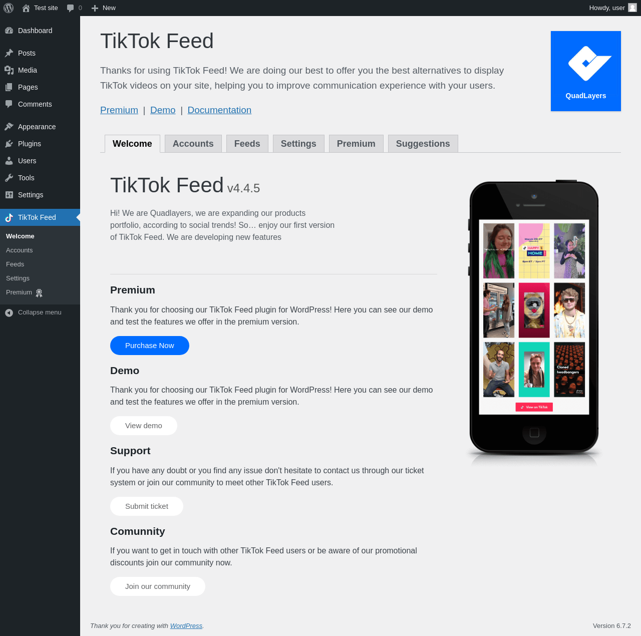Screen dimensions: 641x636
Task: Click the View demo button
Action: click(x=144, y=426)
